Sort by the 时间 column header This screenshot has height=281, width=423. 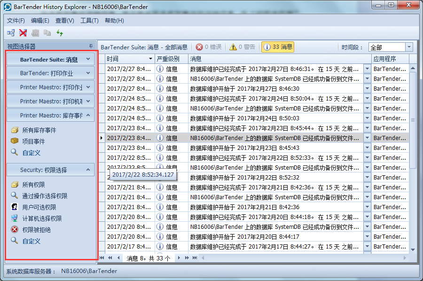tap(130, 59)
